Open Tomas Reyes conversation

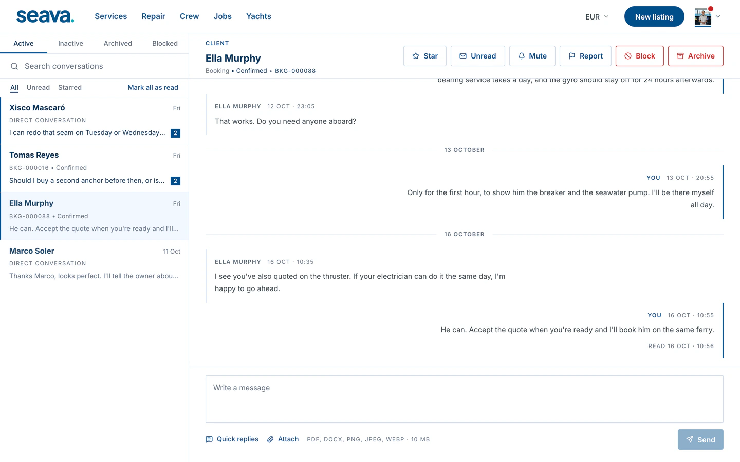coord(95,168)
